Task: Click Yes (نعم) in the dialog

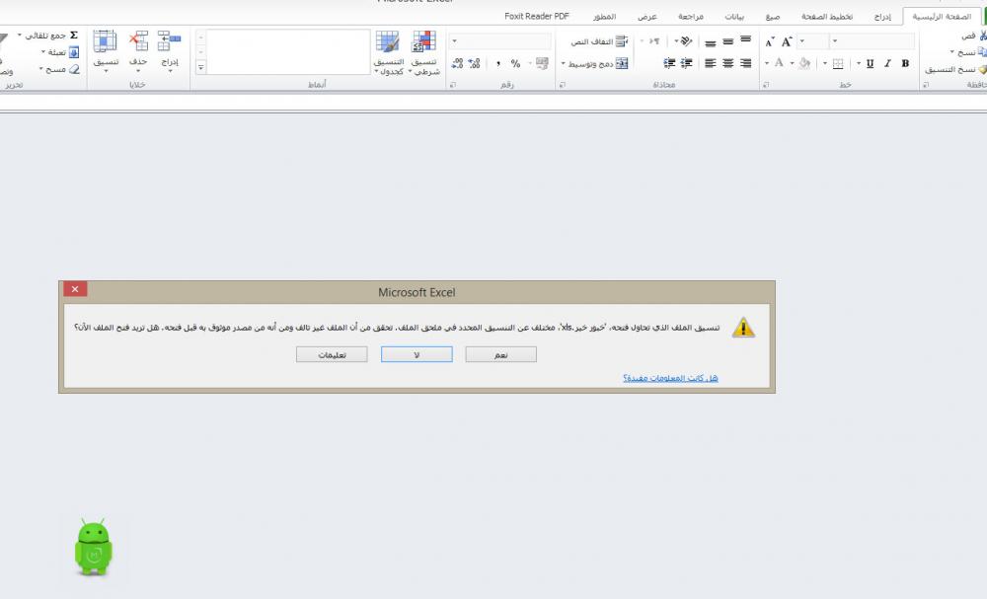Action: tap(501, 355)
